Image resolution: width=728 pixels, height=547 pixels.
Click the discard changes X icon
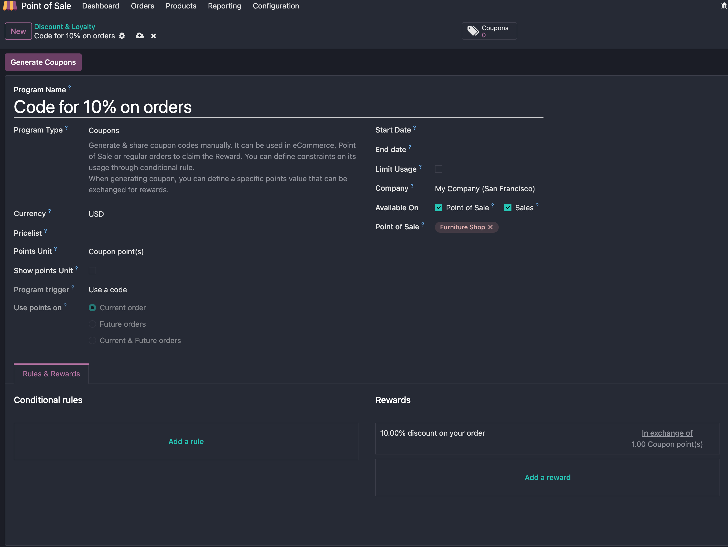pos(154,36)
